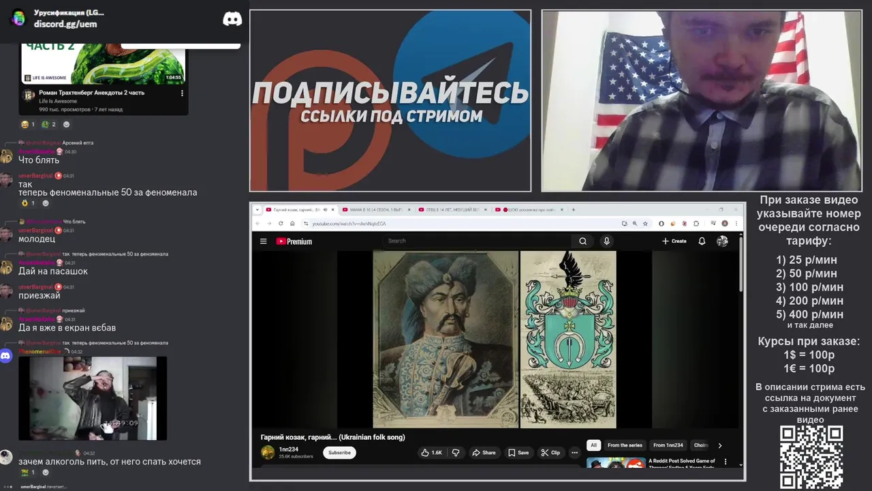The width and height of the screenshot is (872, 491).
Task: Open the Chrome three-dot menu
Action: 736,224
